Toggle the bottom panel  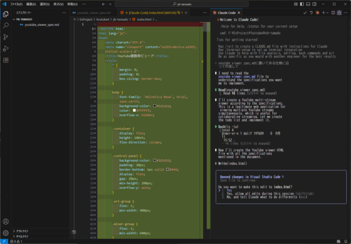pyautogui.click(x=308, y=4)
